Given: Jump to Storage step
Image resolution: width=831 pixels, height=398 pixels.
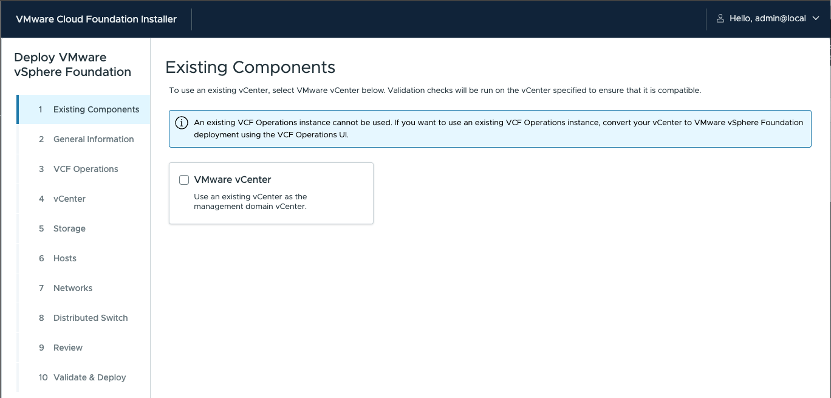Looking at the screenshot, I should point(69,228).
